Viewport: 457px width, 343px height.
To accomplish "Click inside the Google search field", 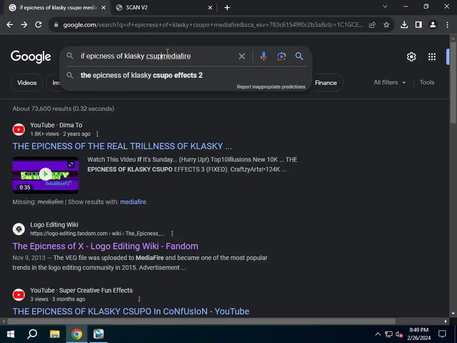I will (x=158, y=56).
